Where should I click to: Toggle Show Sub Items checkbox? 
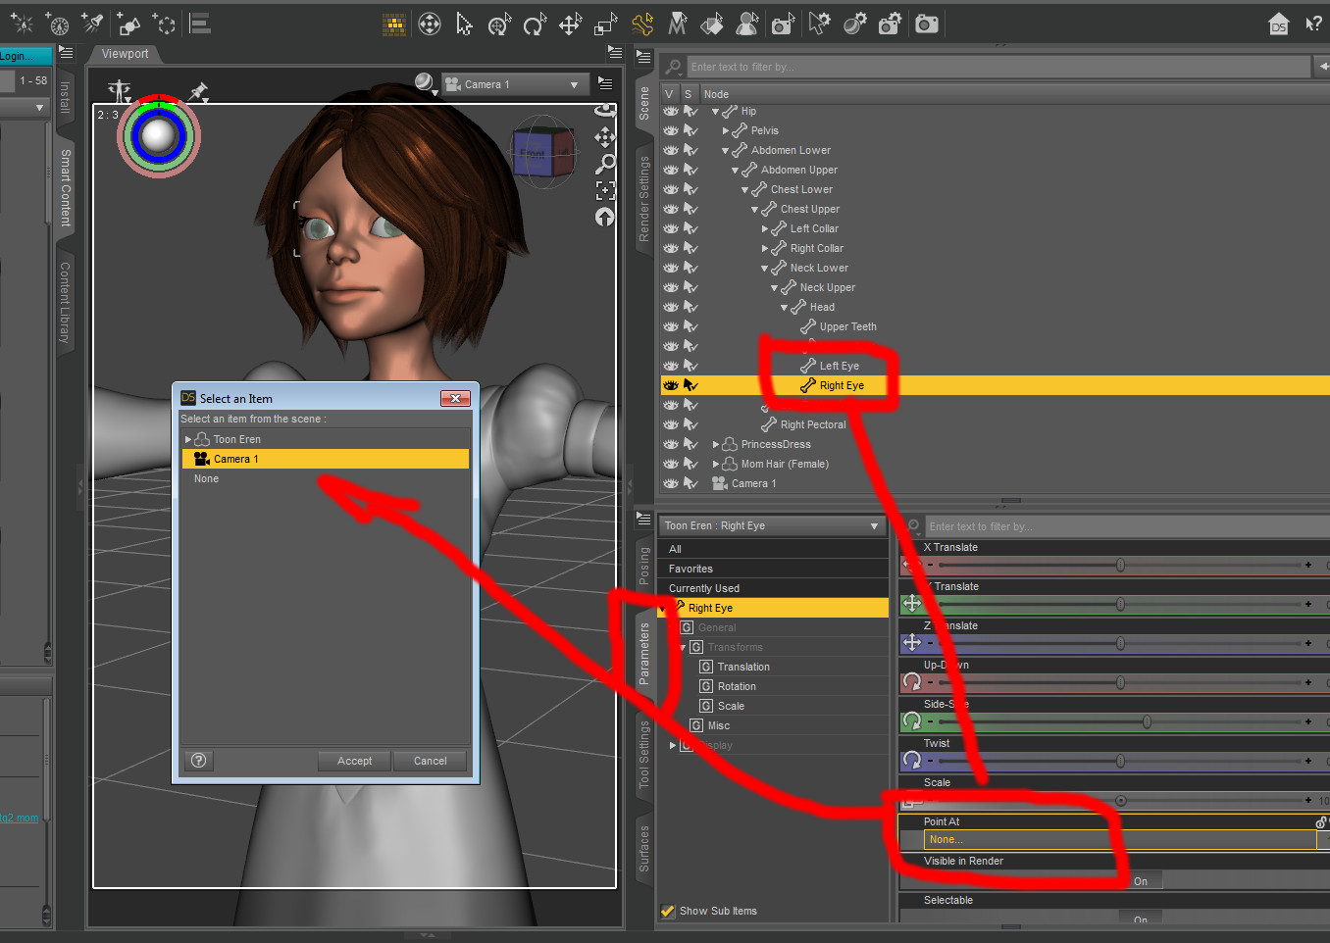coord(668,911)
